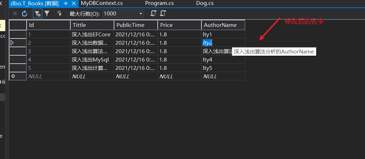Click the Refresh data icon

click(24, 14)
